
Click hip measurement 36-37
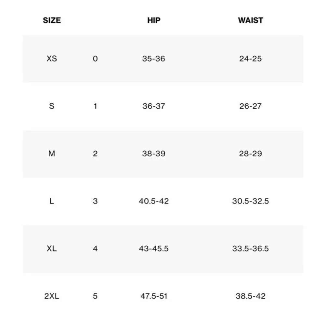pos(153,106)
